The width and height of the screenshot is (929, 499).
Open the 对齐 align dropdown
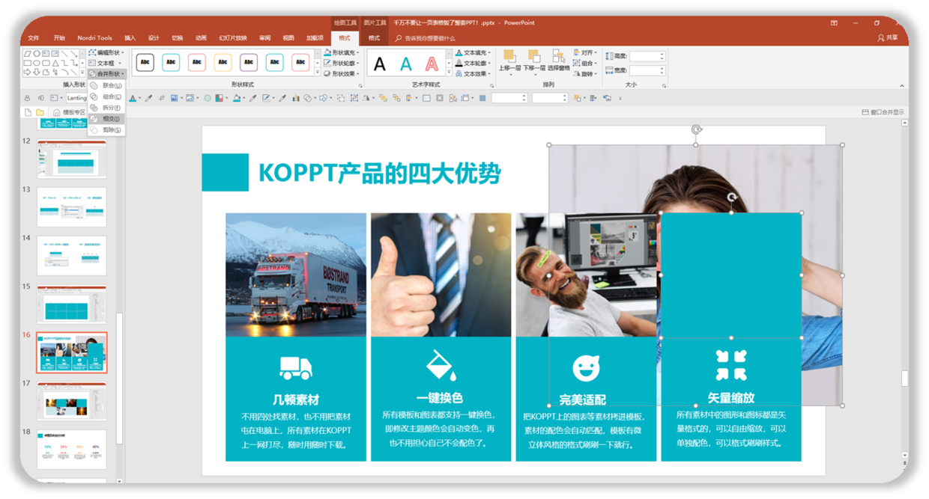click(587, 53)
